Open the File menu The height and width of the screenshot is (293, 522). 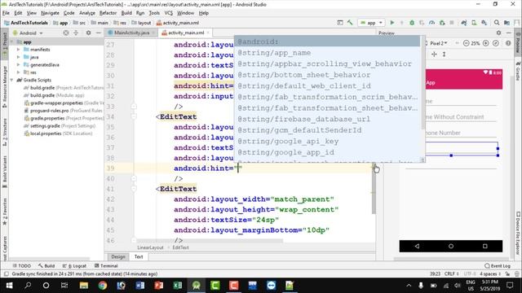click(6, 13)
